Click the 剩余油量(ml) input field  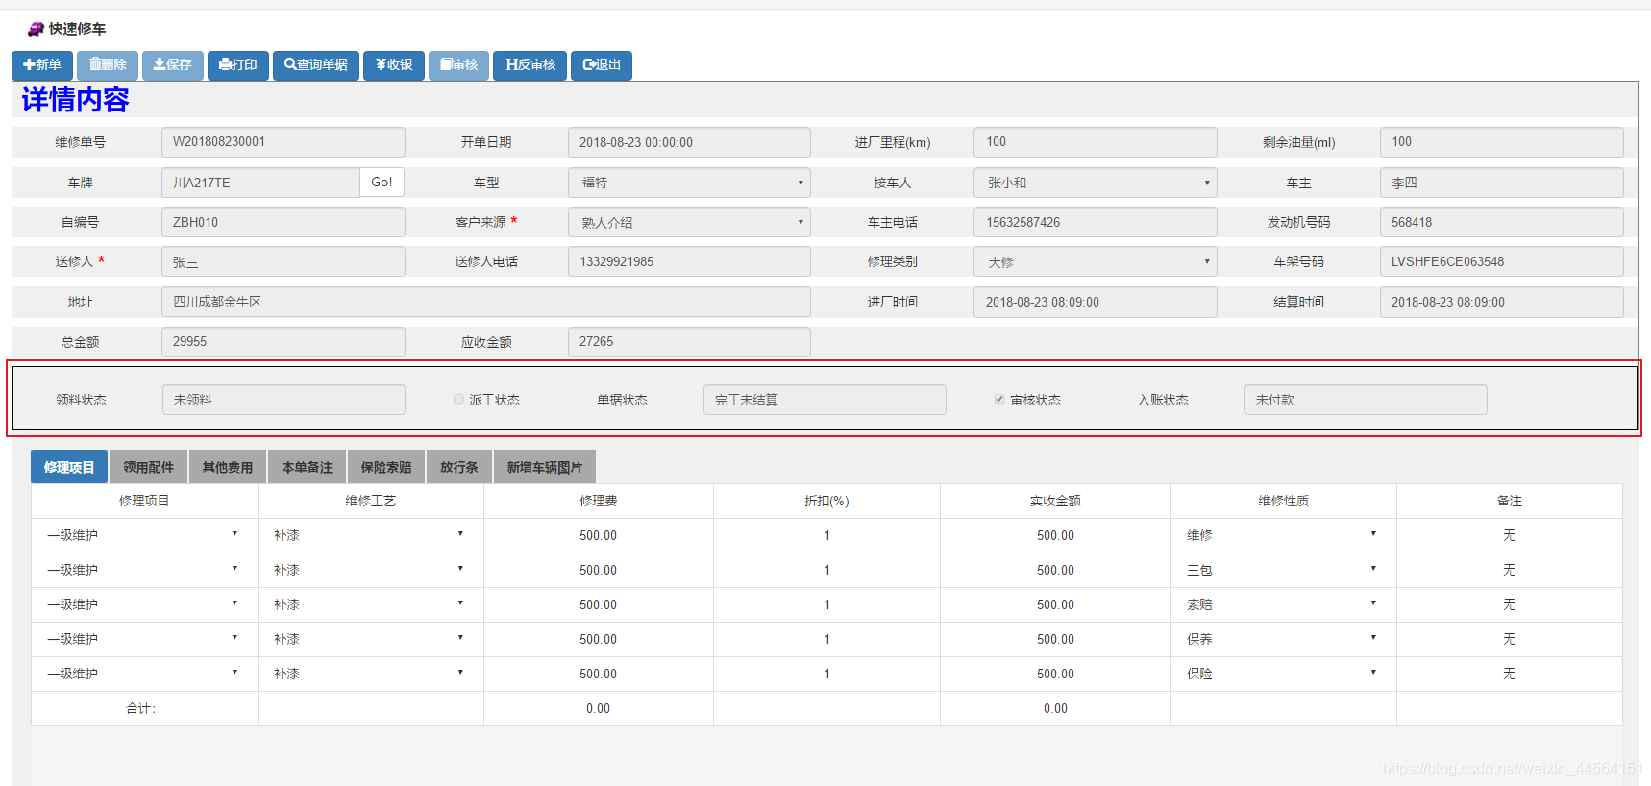click(1501, 142)
